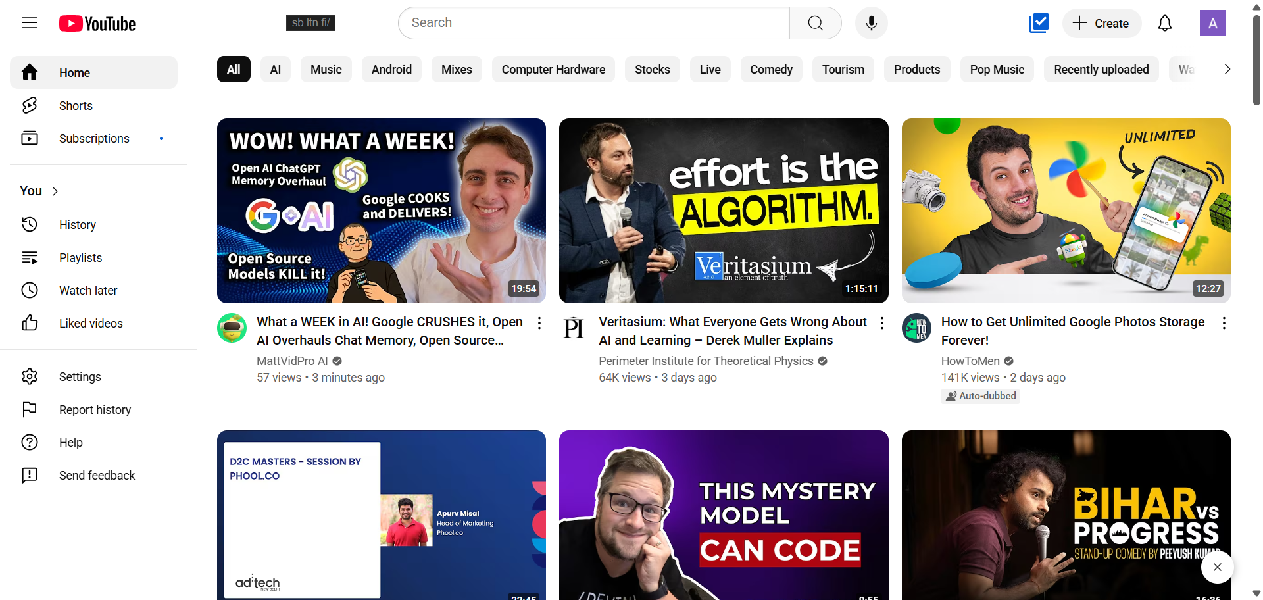Click the Auto-dubbed badge
This screenshot has width=1263, height=600.
click(981, 396)
